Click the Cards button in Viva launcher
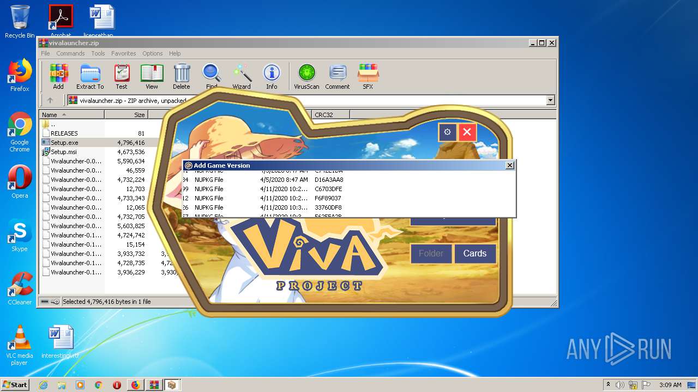The width and height of the screenshot is (698, 392). (475, 254)
